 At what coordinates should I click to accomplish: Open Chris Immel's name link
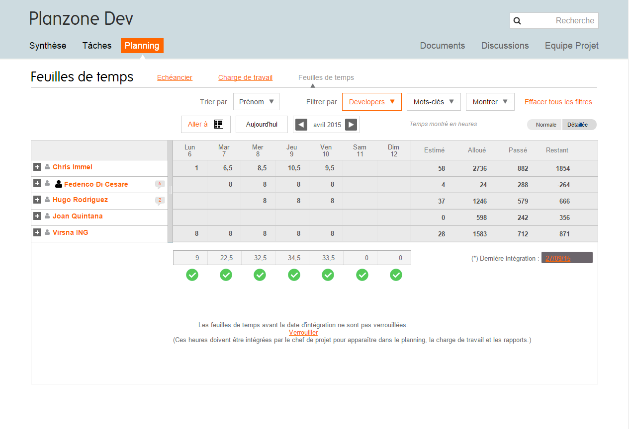[73, 167]
